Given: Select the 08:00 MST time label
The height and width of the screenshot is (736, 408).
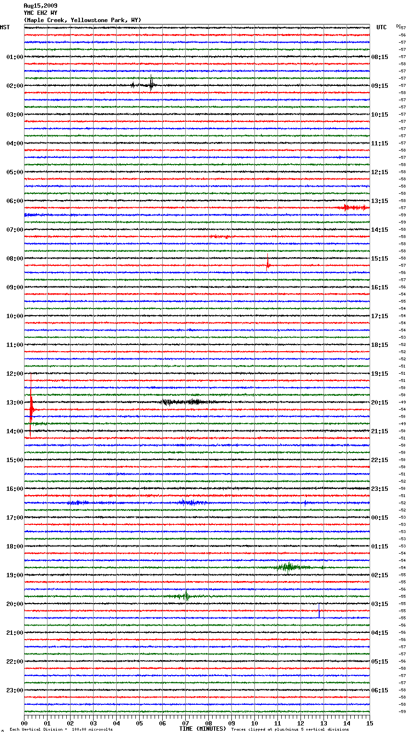Looking at the screenshot, I should [x=15, y=259].
